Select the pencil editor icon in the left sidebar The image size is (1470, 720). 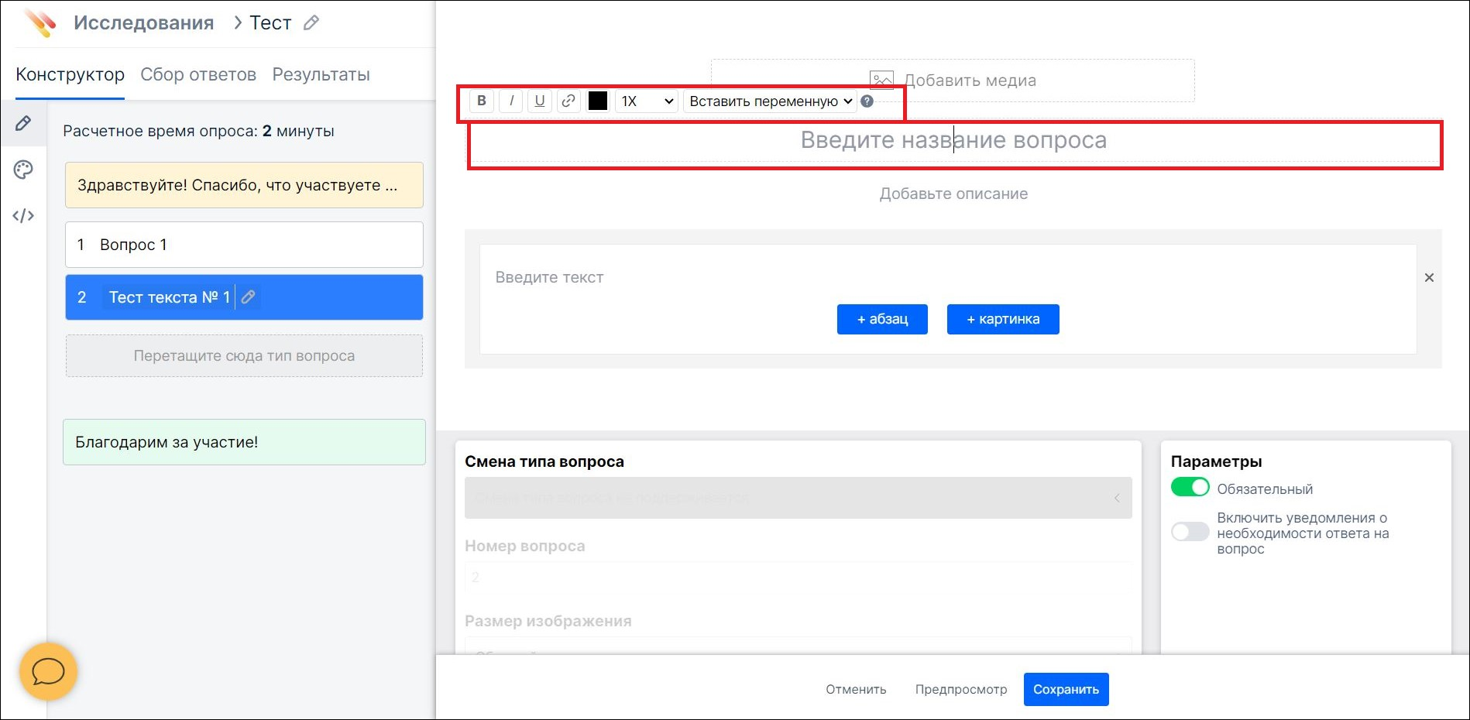[x=23, y=123]
